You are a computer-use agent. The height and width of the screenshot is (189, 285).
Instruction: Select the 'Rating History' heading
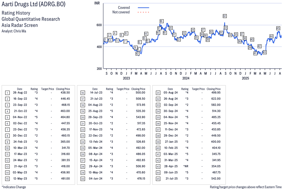(16, 13)
